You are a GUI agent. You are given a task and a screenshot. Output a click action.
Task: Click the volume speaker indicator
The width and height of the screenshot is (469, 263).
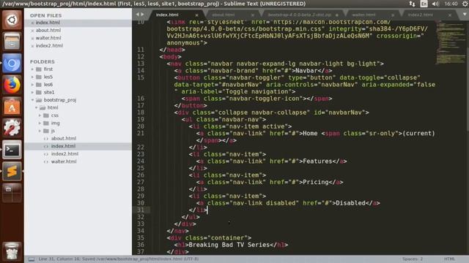[x=435, y=4]
